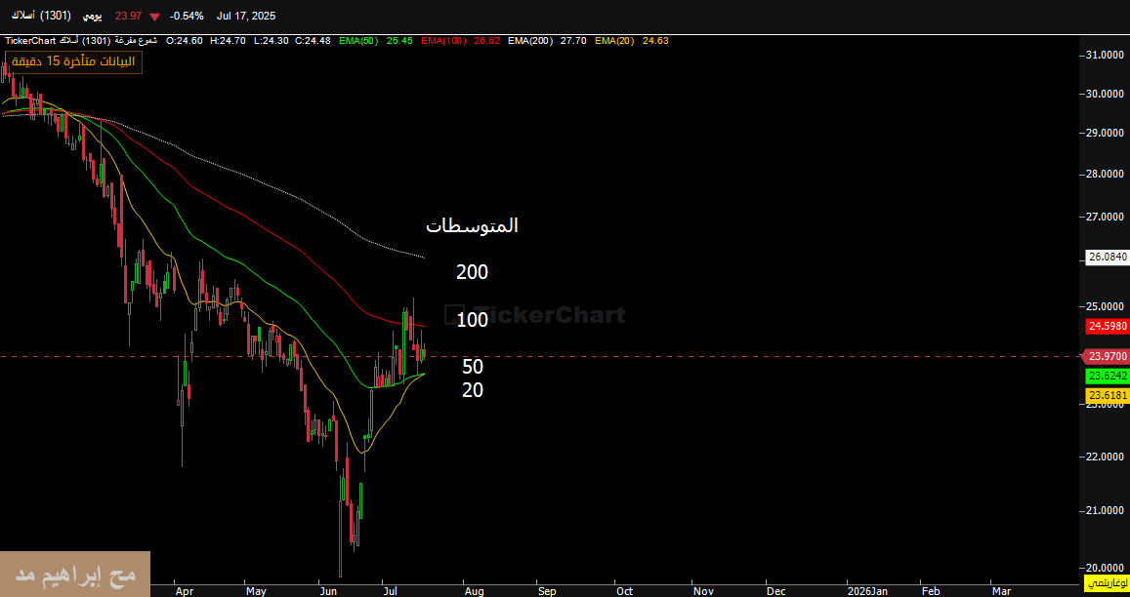Viewport: 1130px width, 597px height.
Task: Select the 100 text annotation on the chart
Action: 472,321
